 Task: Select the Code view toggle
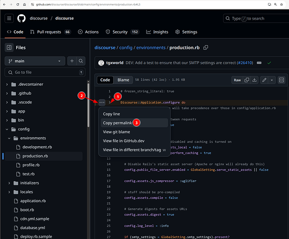coord(105,80)
